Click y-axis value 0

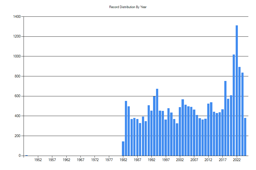tap(20, 156)
